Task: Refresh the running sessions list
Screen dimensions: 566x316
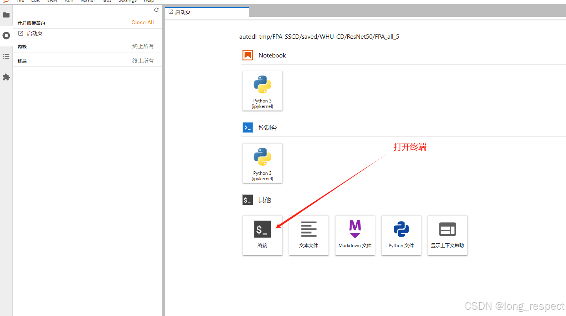Action: [x=156, y=10]
